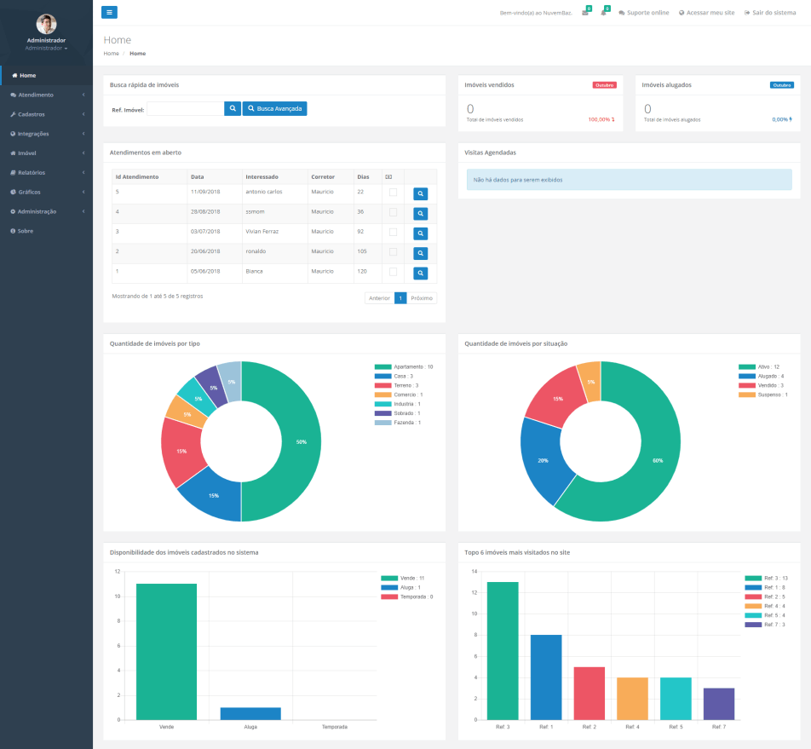Expand the Relatórios sidebar section
Viewport: 811px width, 749px height.
pyautogui.click(x=32, y=172)
